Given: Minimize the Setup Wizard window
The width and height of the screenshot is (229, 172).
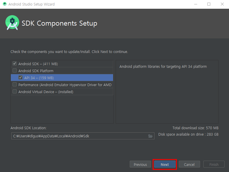Looking at the screenshot, I should coord(196,4).
